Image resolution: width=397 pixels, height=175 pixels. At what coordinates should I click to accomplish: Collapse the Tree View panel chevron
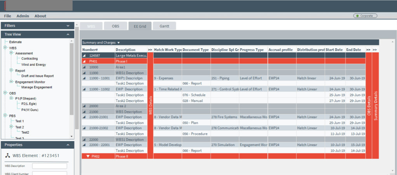click(x=68, y=34)
